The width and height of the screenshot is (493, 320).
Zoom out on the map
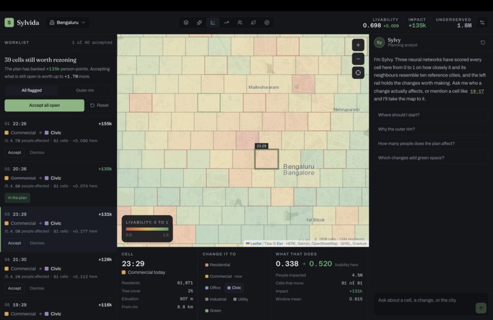[x=358, y=59]
